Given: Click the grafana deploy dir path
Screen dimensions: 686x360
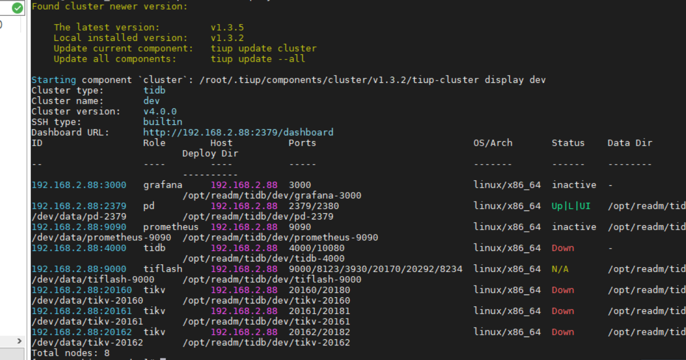Looking at the screenshot, I should click(x=272, y=195).
